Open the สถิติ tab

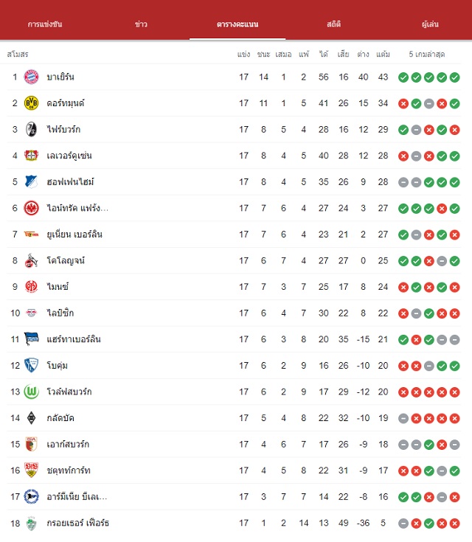(x=333, y=24)
